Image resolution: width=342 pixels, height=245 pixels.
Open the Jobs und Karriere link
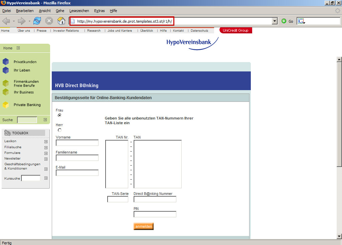(x=120, y=30)
